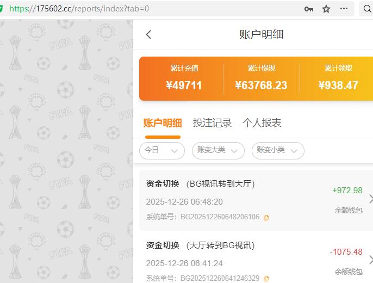This screenshot has height=283, width=373.
Task: Open the 账变大类 filter dropdown
Action: 218,151
